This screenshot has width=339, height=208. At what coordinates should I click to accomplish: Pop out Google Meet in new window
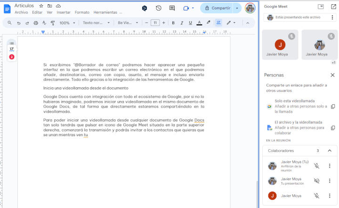pyautogui.click(x=333, y=7)
